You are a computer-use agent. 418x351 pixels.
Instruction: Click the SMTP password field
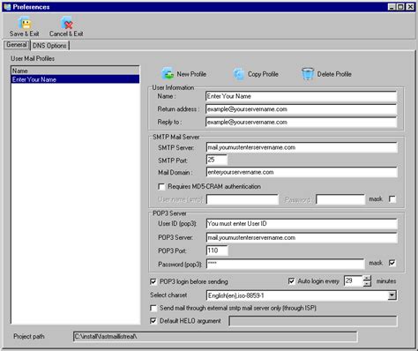(340, 199)
